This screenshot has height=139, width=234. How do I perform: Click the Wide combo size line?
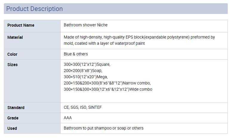coord(108,90)
